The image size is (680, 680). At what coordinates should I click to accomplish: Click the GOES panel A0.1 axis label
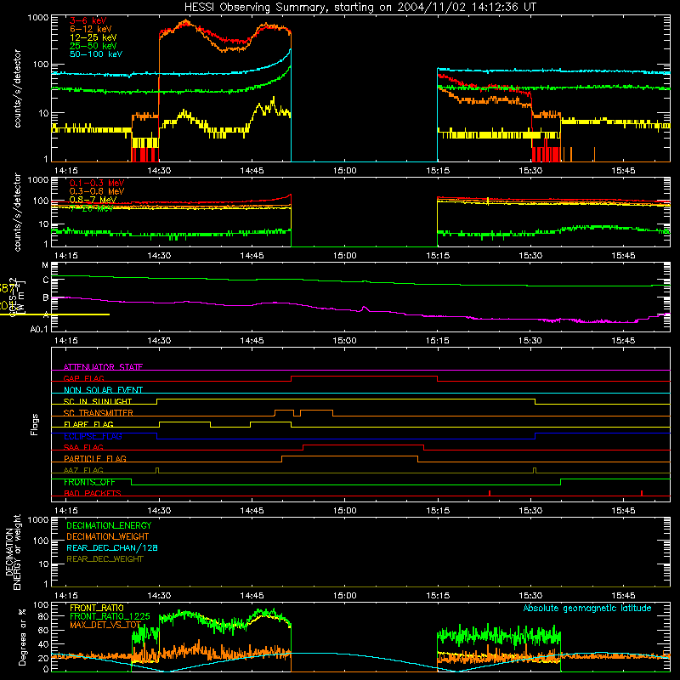pyautogui.click(x=39, y=330)
